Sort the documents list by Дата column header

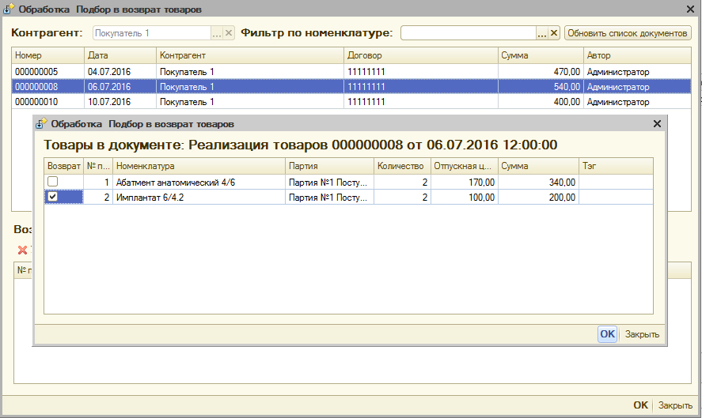pos(120,56)
